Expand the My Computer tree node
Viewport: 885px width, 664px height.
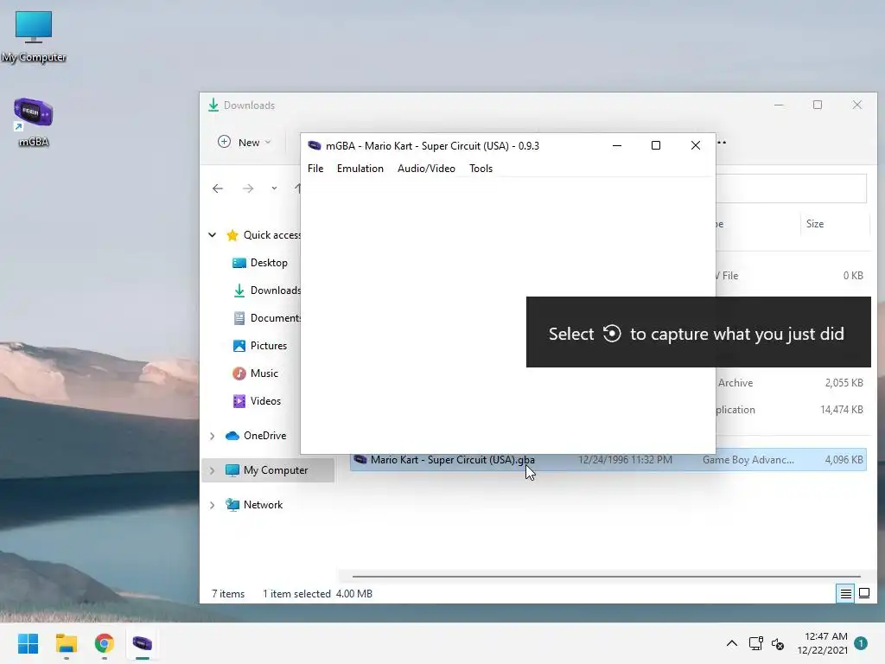click(x=213, y=470)
